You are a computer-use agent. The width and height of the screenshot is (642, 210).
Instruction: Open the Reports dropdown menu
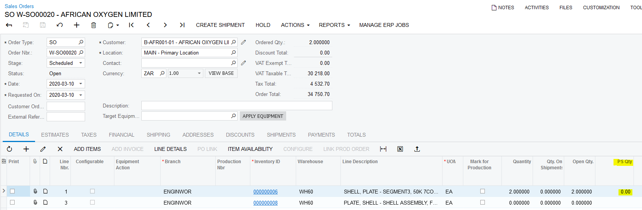pos(334,25)
